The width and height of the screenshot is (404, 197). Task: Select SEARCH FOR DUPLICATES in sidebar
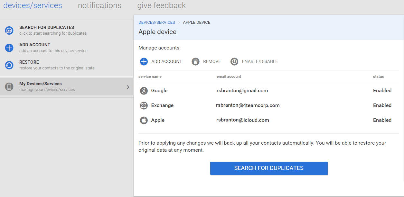[47, 27]
